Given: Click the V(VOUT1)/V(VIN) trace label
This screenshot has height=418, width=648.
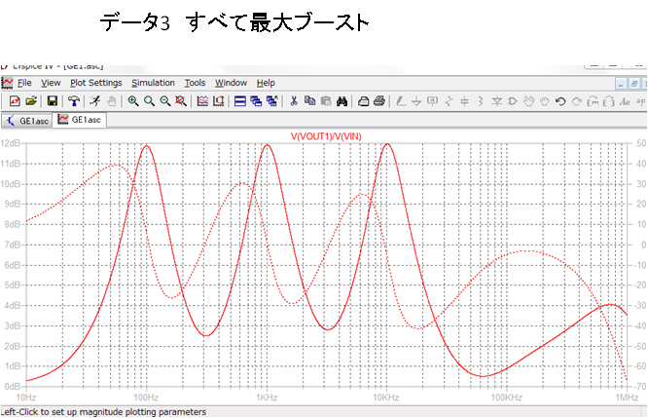Looking at the screenshot, I should point(326,136).
